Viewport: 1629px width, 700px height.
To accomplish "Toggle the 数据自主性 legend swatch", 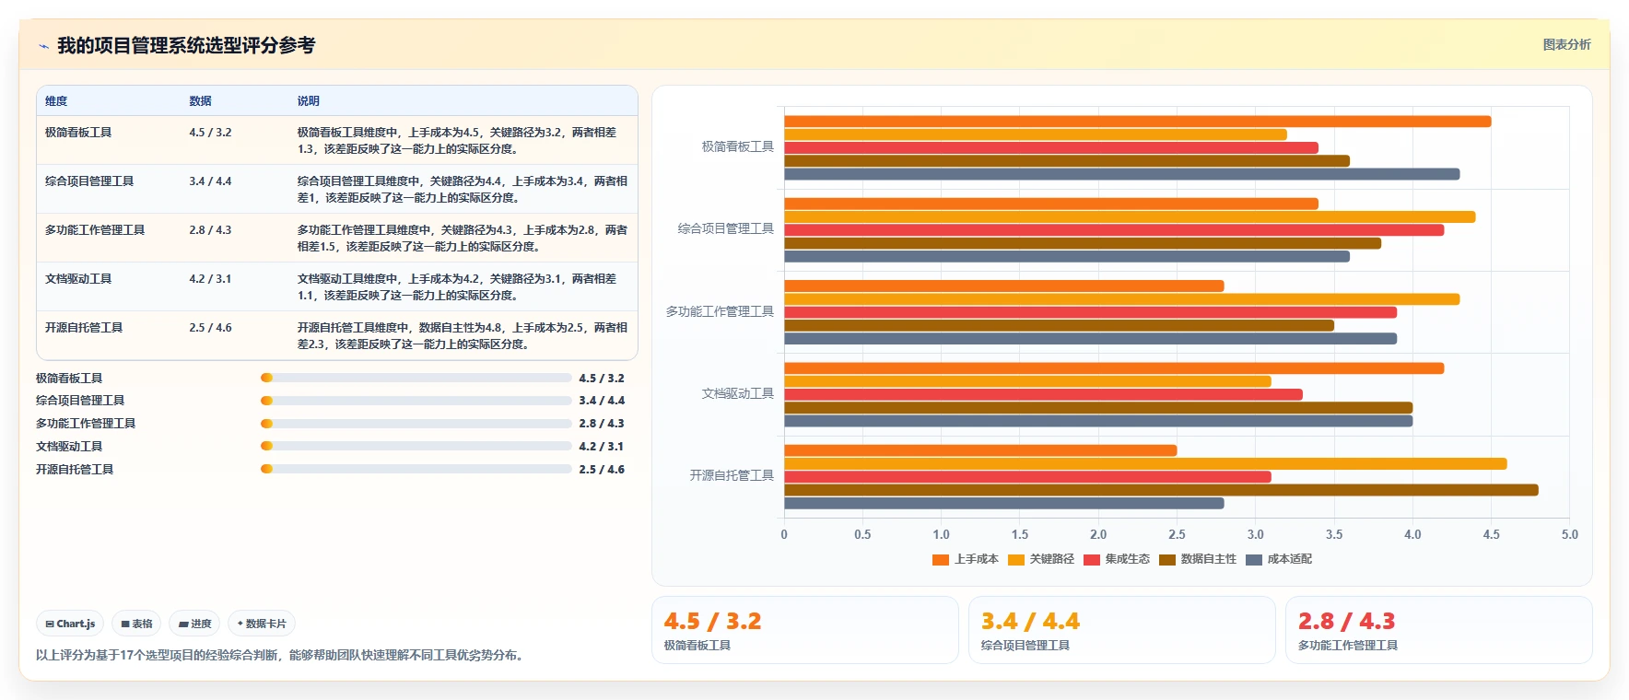I will (1167, 559).
